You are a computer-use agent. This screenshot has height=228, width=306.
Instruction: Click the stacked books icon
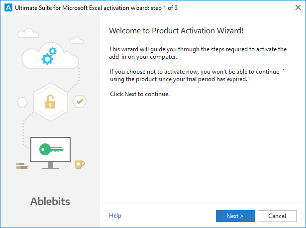(22, 166)
